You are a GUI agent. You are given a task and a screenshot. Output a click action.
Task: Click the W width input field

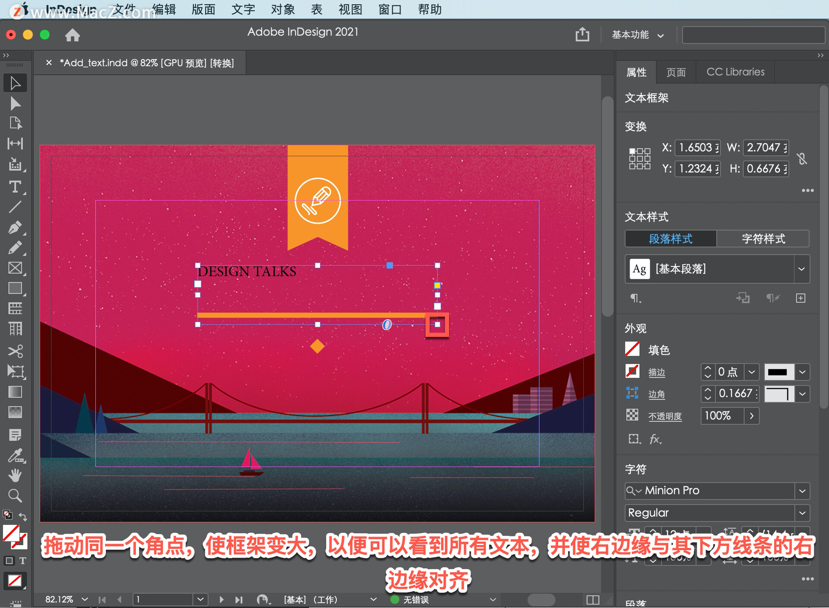[x=766, y=148]
